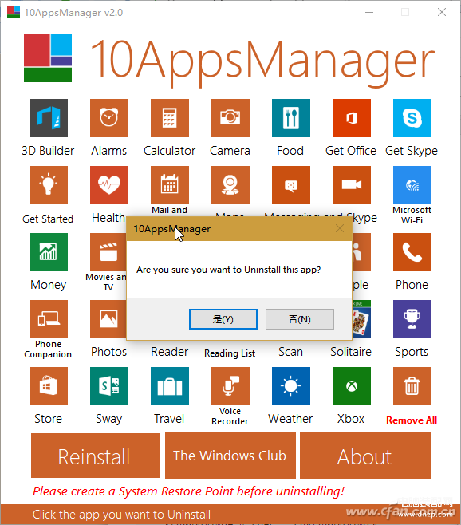The width and height of the screenshot is (461, 525).
Task: Open The Windows Club link button
Action: [230, 456]
